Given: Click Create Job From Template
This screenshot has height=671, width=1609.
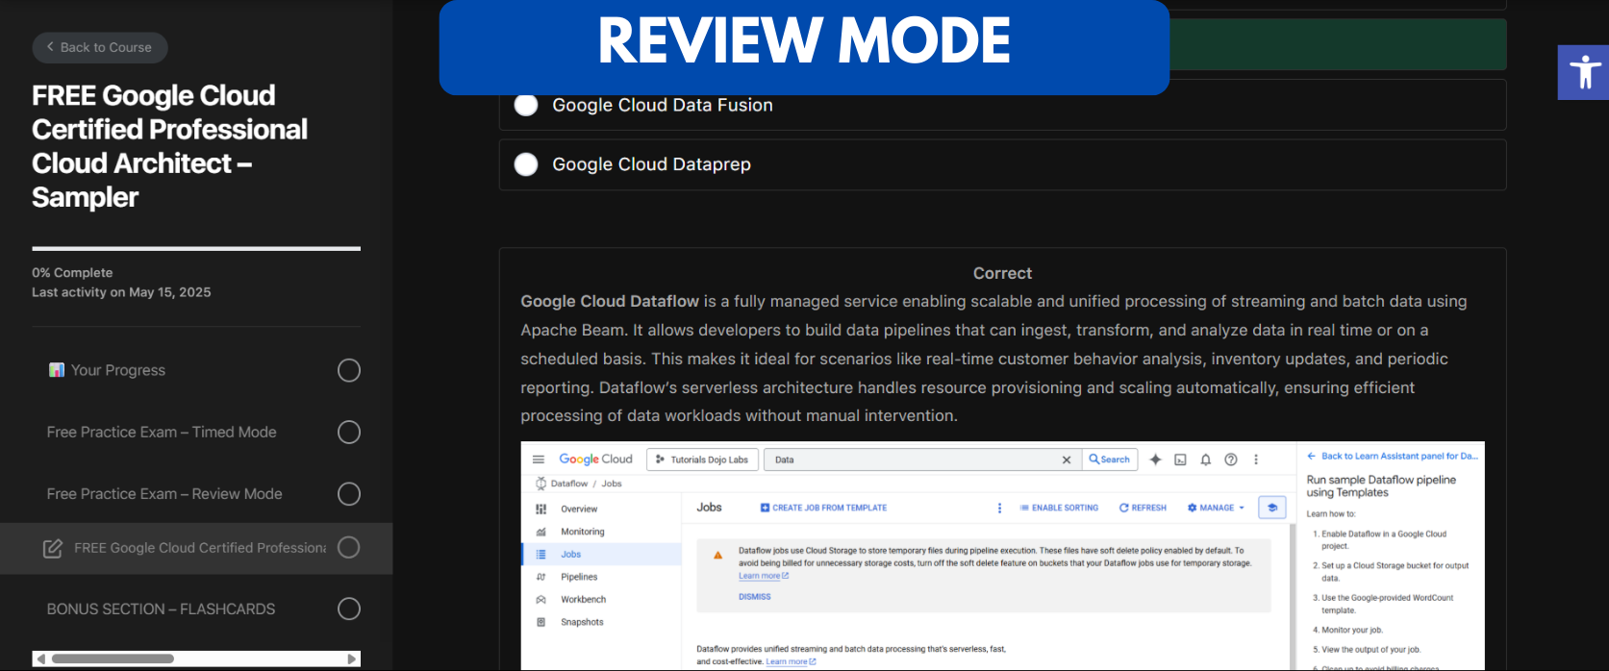Looking at the screenshot, I should (823, 508).
